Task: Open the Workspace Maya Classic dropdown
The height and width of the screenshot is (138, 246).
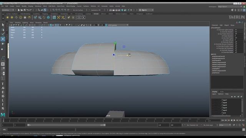Action: point(230,7)
